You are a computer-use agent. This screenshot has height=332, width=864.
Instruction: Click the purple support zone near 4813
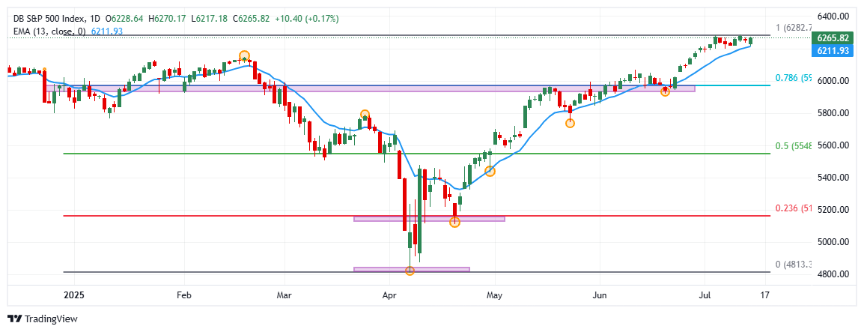point(411,269)
